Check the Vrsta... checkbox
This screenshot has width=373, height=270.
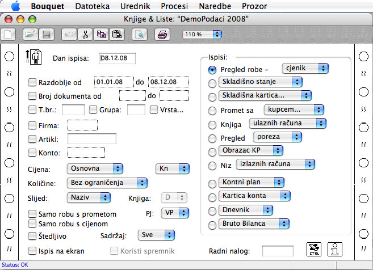[154, 109]
